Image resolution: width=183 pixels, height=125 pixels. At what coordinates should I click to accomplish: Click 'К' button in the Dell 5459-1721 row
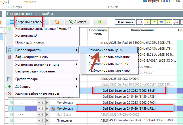coord(43,109)
